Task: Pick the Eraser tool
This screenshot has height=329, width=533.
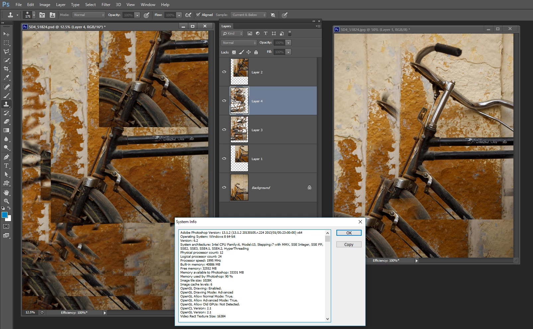Action: [6, 122]
